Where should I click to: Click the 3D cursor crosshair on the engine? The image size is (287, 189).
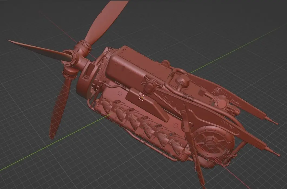click(x=142, y=98)
